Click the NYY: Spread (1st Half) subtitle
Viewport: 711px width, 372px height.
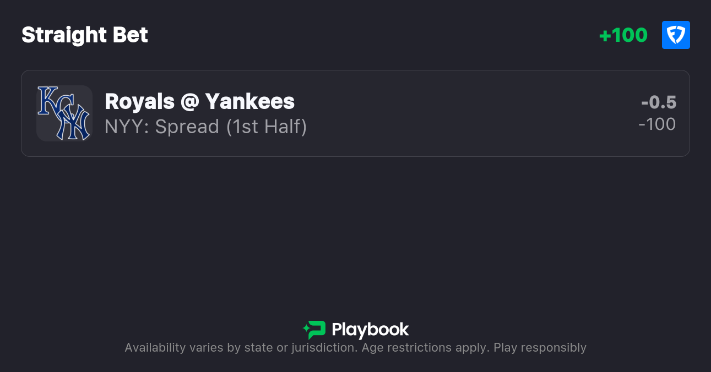coord(205,127)
